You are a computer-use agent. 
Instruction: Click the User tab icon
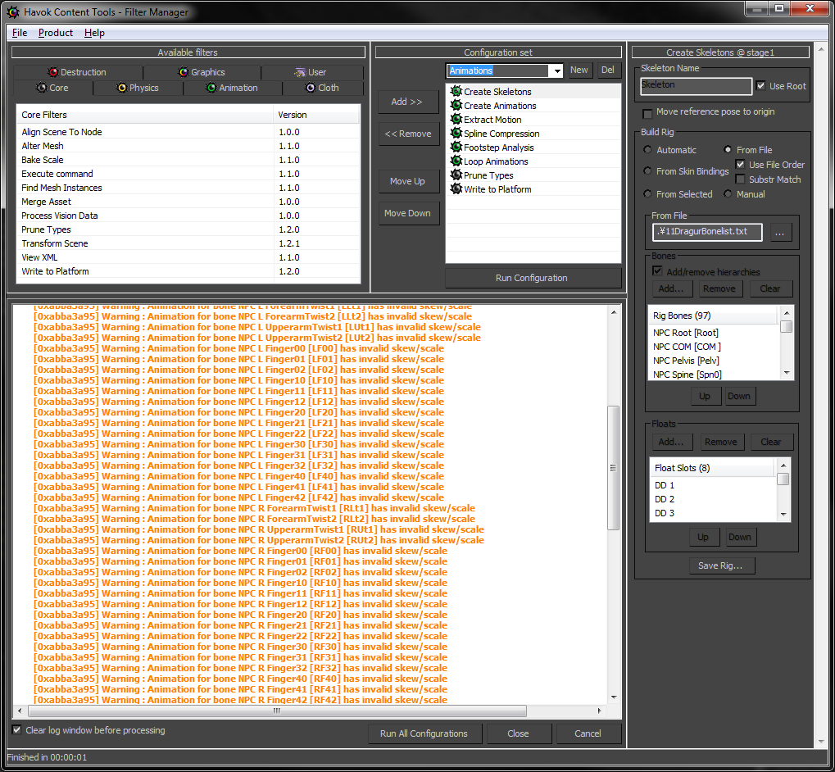[x=300, y=72]
